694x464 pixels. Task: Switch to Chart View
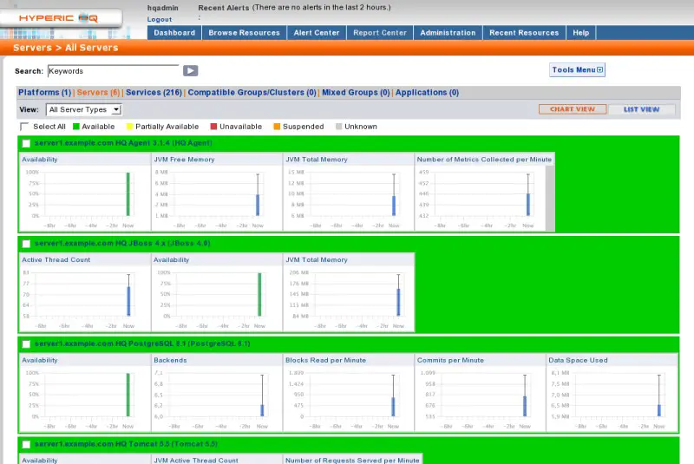pyautogui.click(x=573, y=109)
